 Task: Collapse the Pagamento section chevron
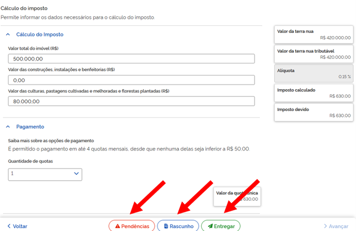point(8,127)
